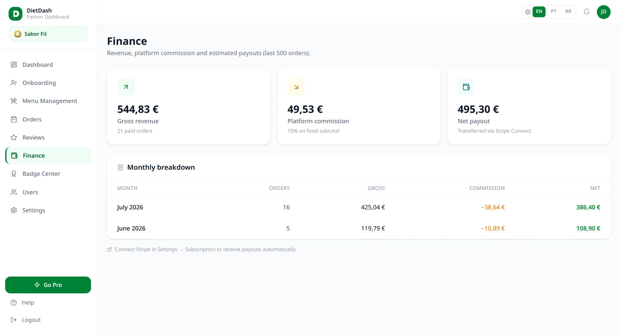Click the DietDash Partner Dashboard title

click(x=48, y=14)
